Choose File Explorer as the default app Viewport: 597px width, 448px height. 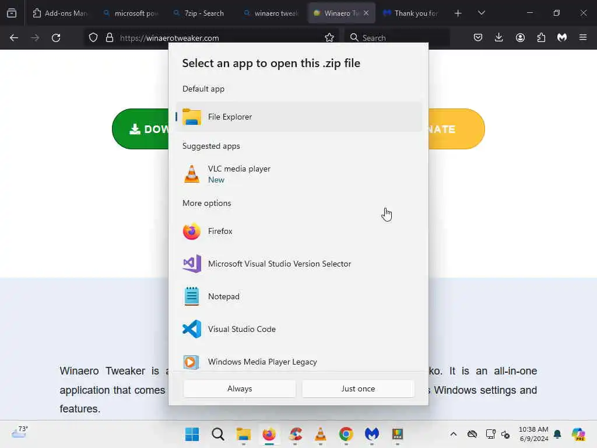point(299,117)
